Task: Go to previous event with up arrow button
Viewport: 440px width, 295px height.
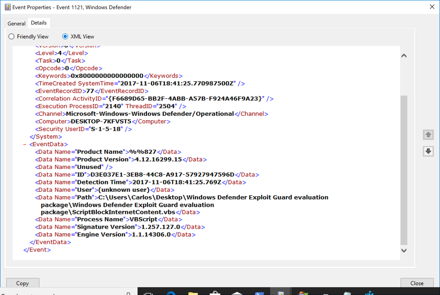Action: [x=428, y=135]
